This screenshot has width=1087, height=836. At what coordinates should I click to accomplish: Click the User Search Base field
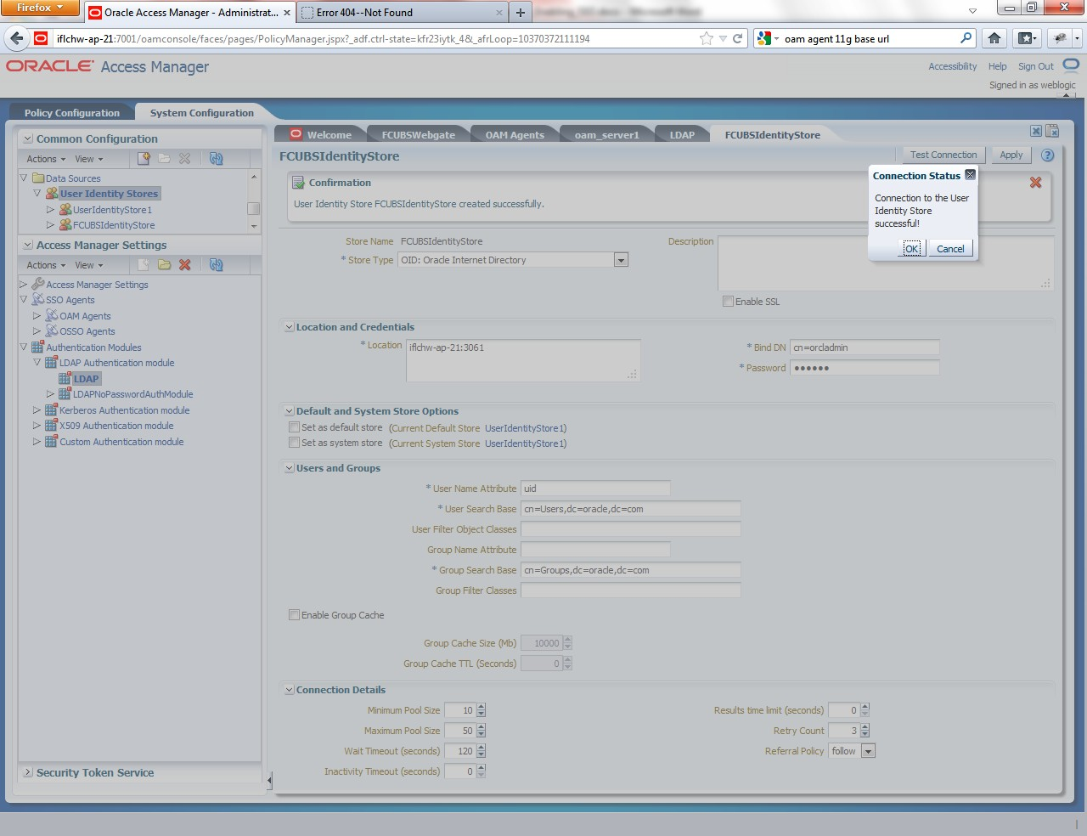631,509
